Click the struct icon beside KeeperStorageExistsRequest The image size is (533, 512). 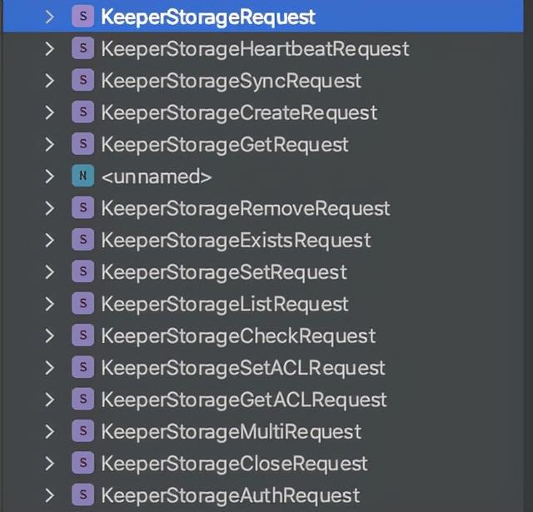82,240
